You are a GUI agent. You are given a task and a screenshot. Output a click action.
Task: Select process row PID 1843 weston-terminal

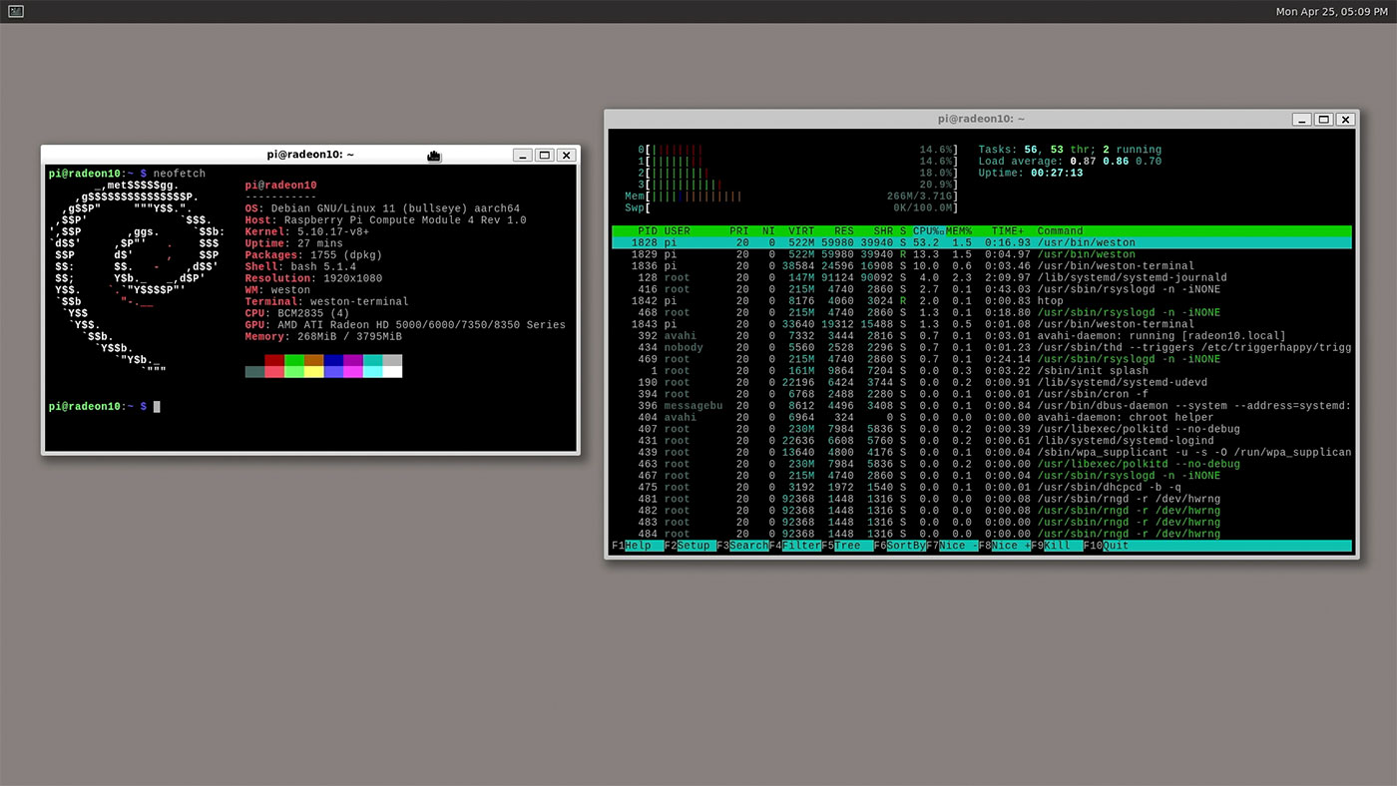pos(982,324)
